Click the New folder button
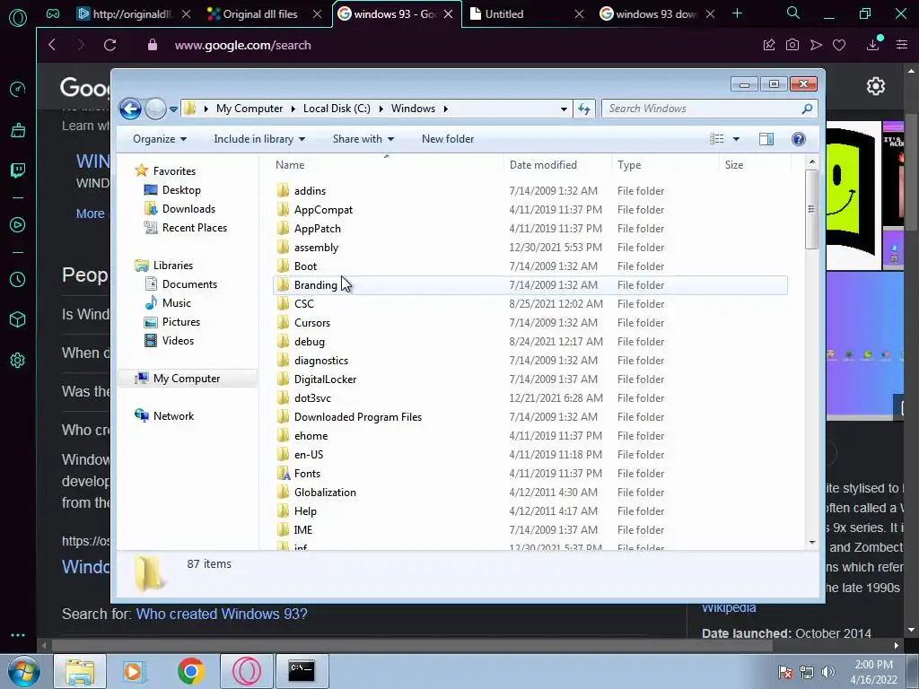This screenshot has width=919, height=689. 448,139
